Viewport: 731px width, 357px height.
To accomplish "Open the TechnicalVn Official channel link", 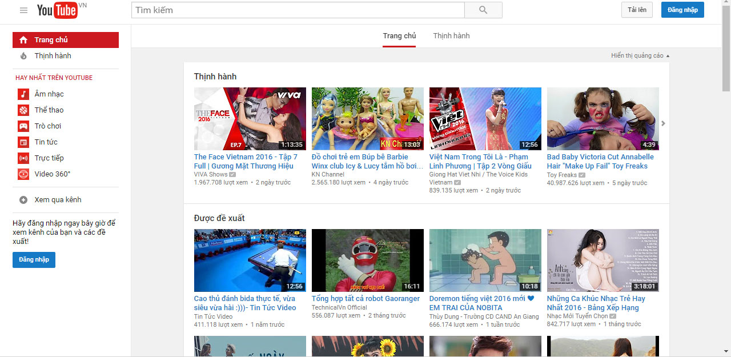I will (339, 307).
